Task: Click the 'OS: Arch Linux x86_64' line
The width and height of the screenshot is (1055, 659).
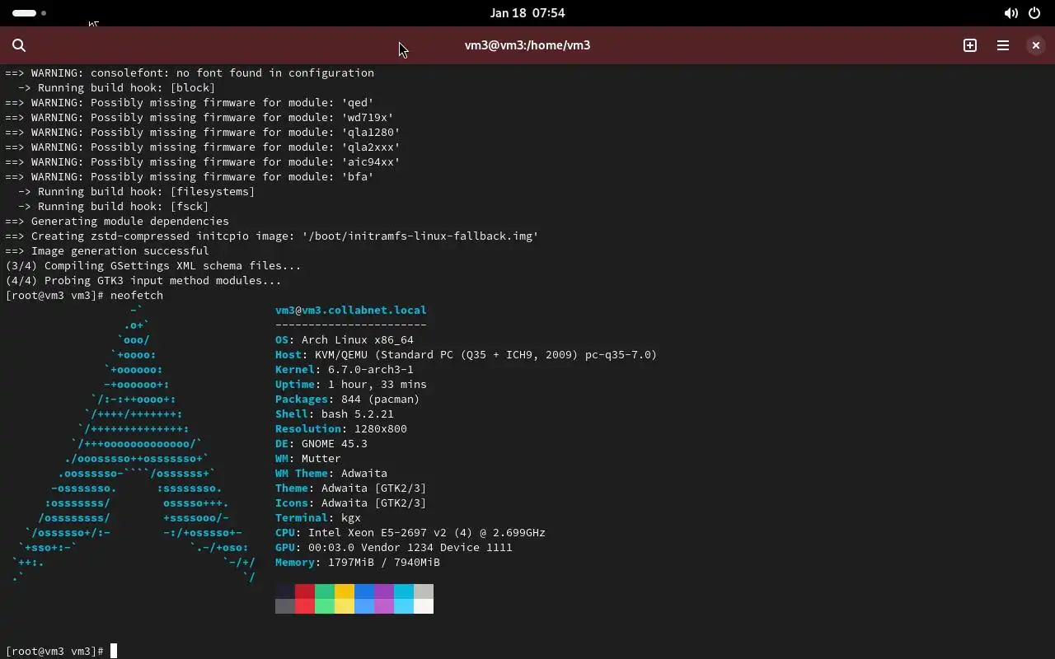Action: (345, 340)
